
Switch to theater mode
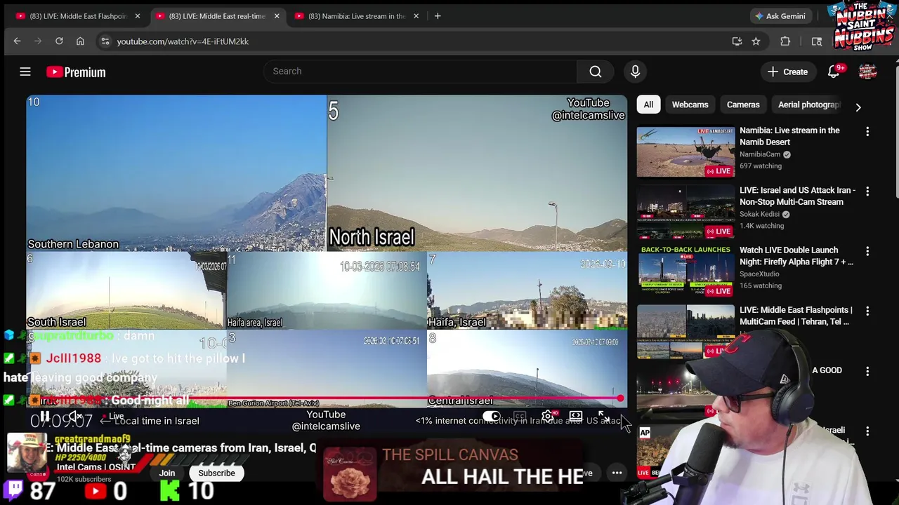coord(576,417)
